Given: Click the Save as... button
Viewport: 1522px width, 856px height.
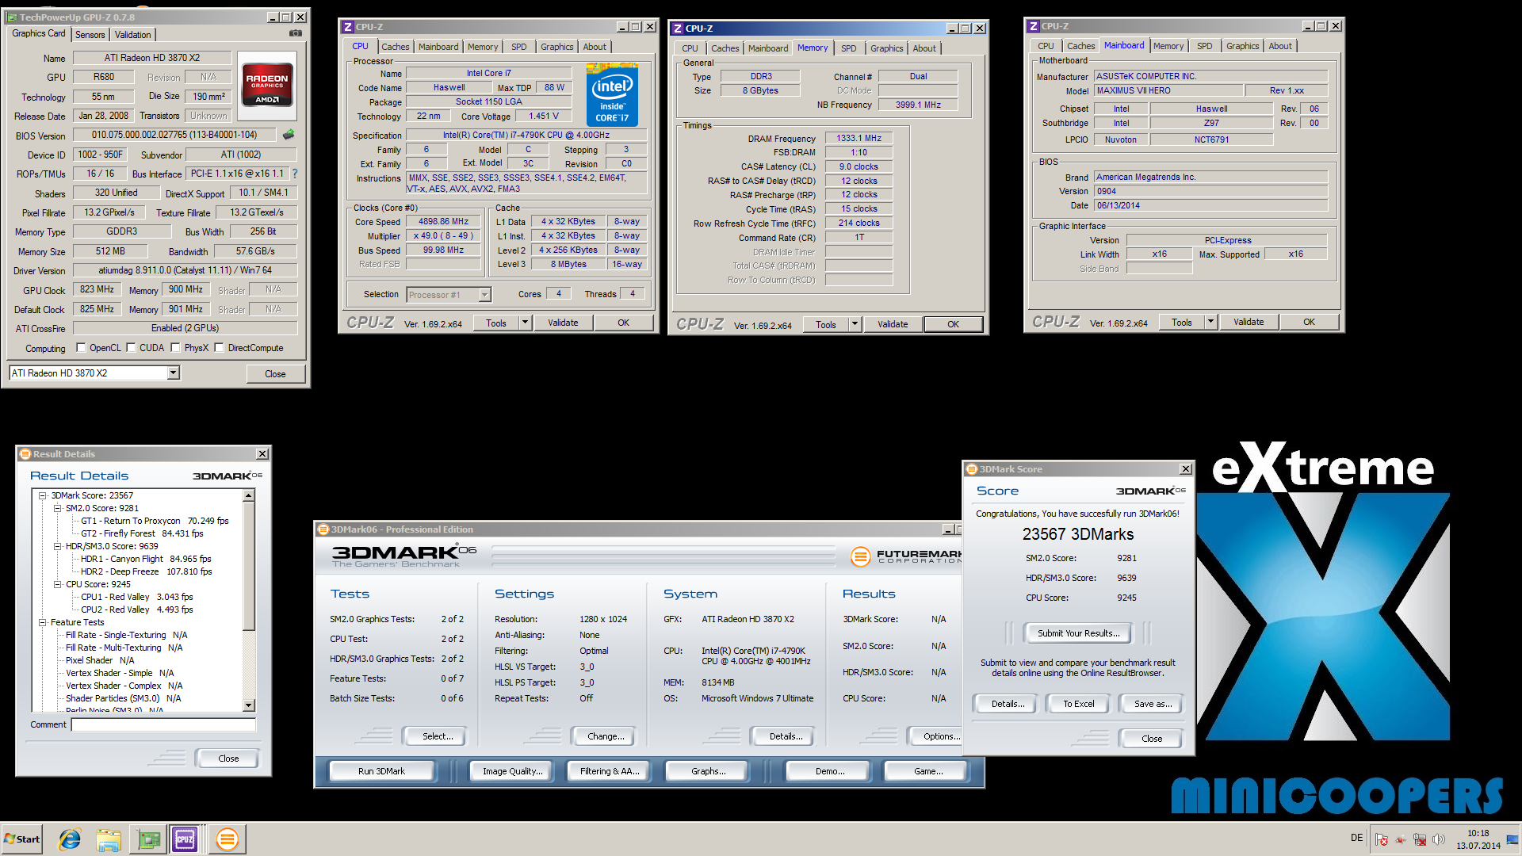Looking at the screenshot, I should pos(1152,704).
